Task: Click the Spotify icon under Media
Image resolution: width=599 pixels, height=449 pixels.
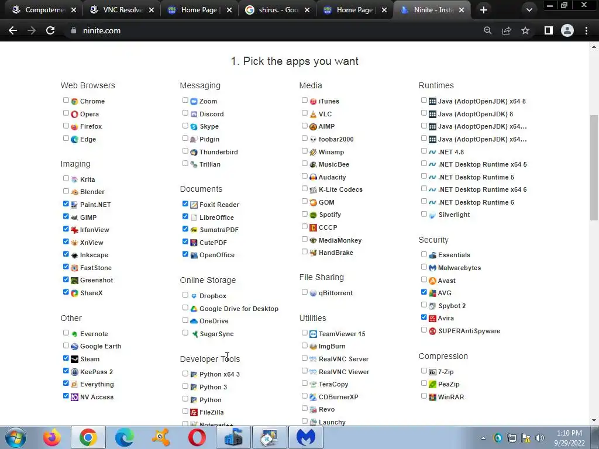Action: coord(314,215)
